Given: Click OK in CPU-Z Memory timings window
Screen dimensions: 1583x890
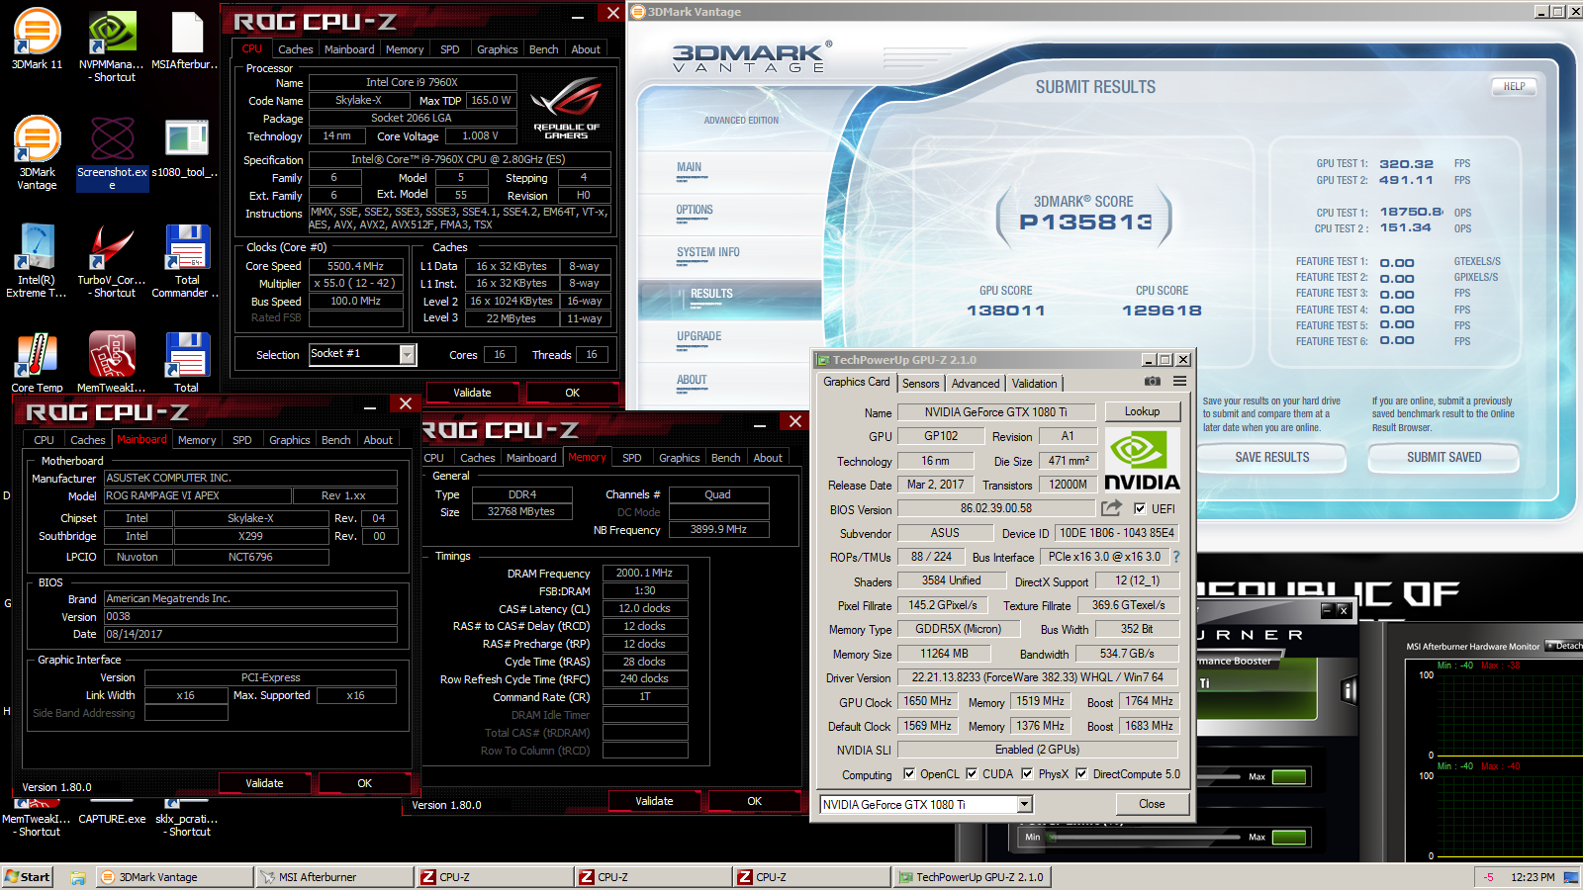Looking at the screenshot, I should point(755,801).
